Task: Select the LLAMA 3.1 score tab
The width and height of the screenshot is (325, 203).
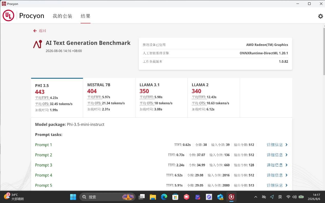Action: (161, 98)
